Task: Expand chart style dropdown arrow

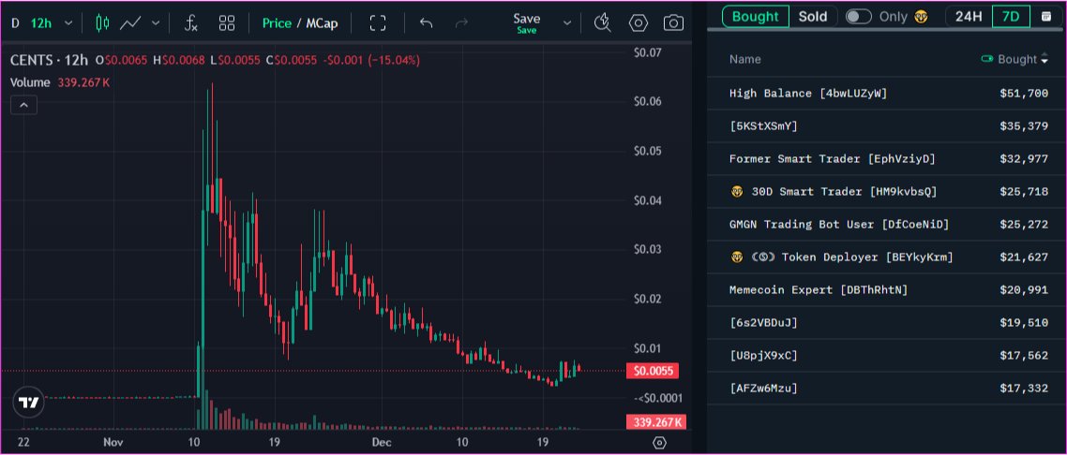Action: [155, 23]
